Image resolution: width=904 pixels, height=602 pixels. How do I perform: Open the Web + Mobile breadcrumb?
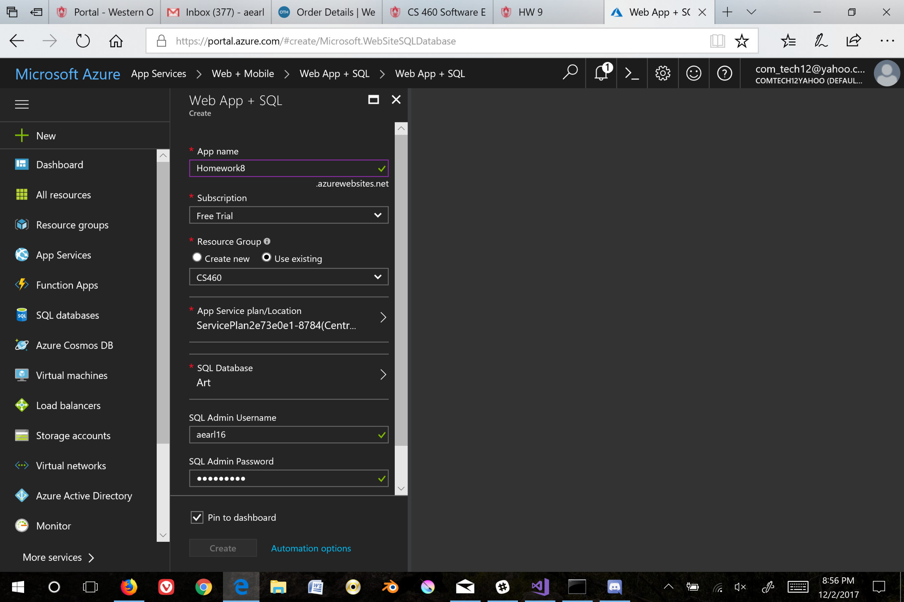242,73
